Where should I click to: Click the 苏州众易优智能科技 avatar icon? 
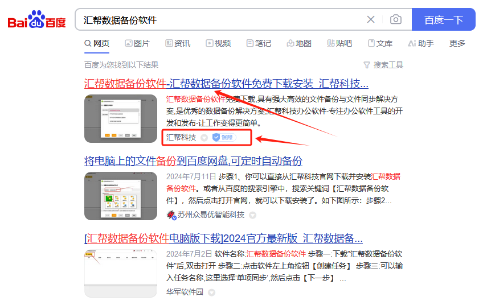click(171, 215)
